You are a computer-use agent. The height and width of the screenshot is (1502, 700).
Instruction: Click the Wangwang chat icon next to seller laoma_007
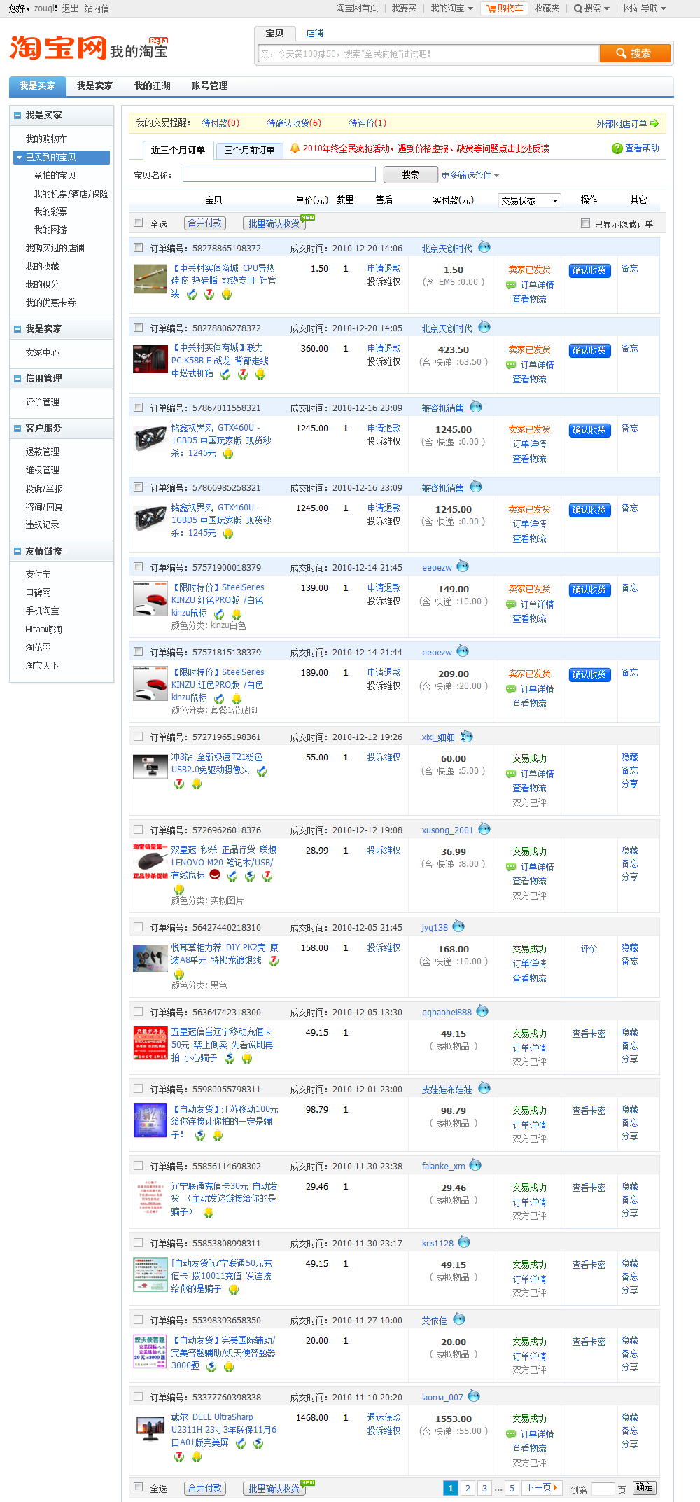point(474,1396)
